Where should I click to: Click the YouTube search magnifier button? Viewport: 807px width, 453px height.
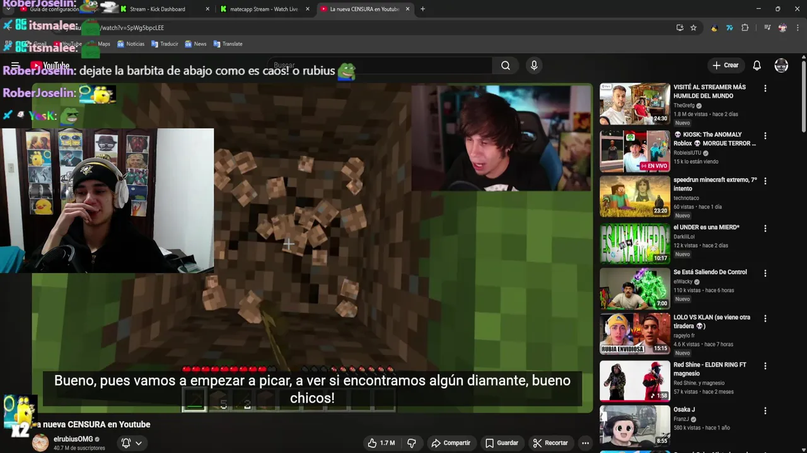506,65
